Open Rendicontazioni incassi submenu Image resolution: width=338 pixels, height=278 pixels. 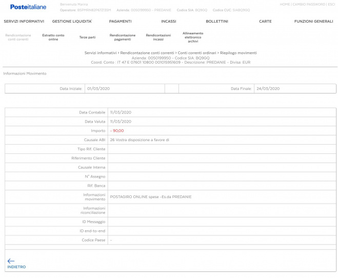(x=158, y=37)
